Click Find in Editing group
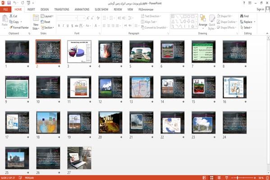Screen dimensions: 270x180 click(x=244, y=16)
